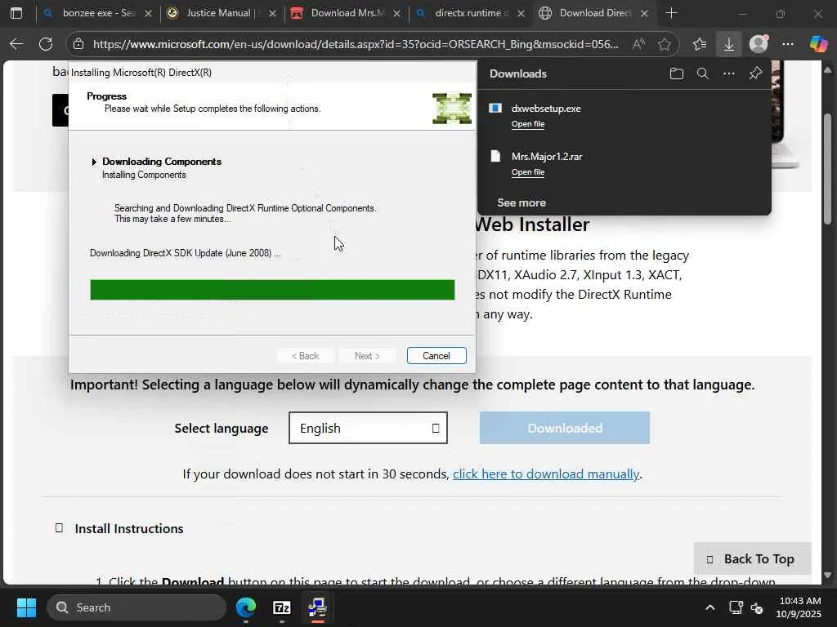Toggle the Downloads toolbar icon
Viewport: 837px width, 627px height.
(x=728, y=44)
